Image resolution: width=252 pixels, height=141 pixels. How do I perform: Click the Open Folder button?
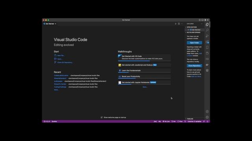[195, 43]
